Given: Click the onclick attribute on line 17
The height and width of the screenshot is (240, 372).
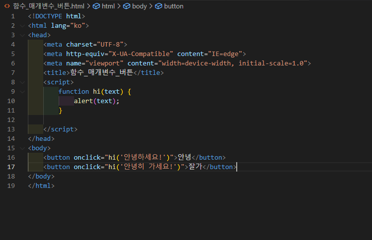Looking at the screenshot, I should click(88, 167).
